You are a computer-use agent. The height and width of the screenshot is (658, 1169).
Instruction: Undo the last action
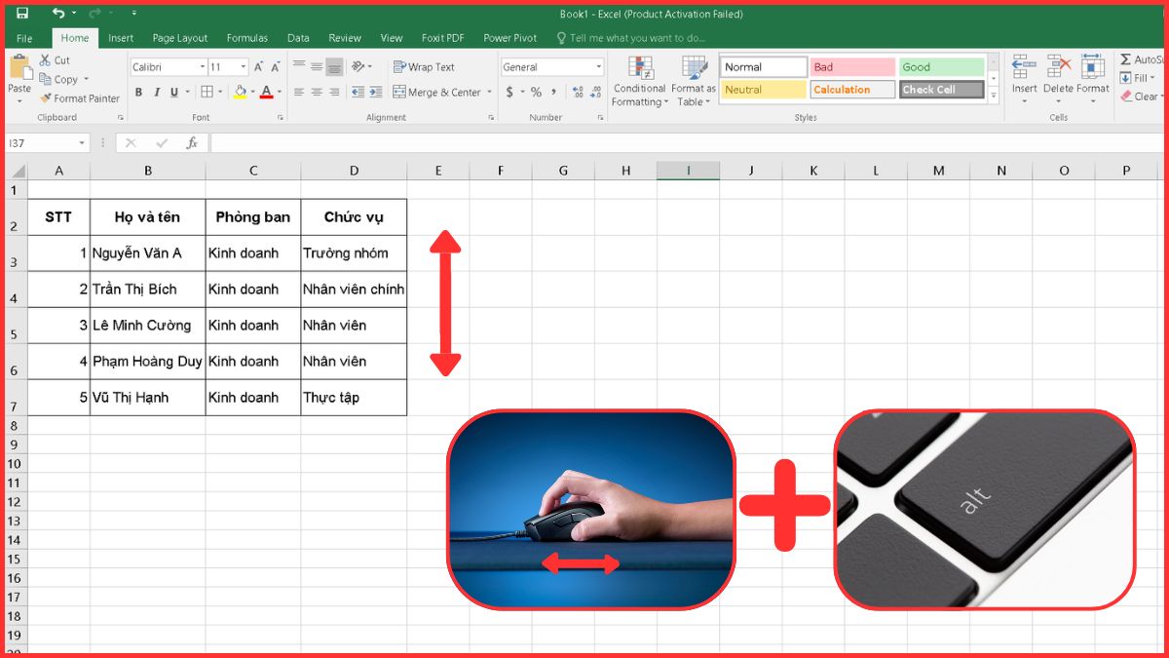tap(58, 14)
